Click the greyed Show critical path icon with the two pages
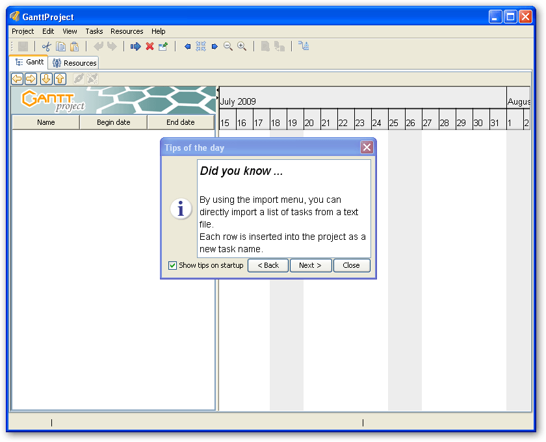Viewport: 546px width, 442px height. point(279,46)
